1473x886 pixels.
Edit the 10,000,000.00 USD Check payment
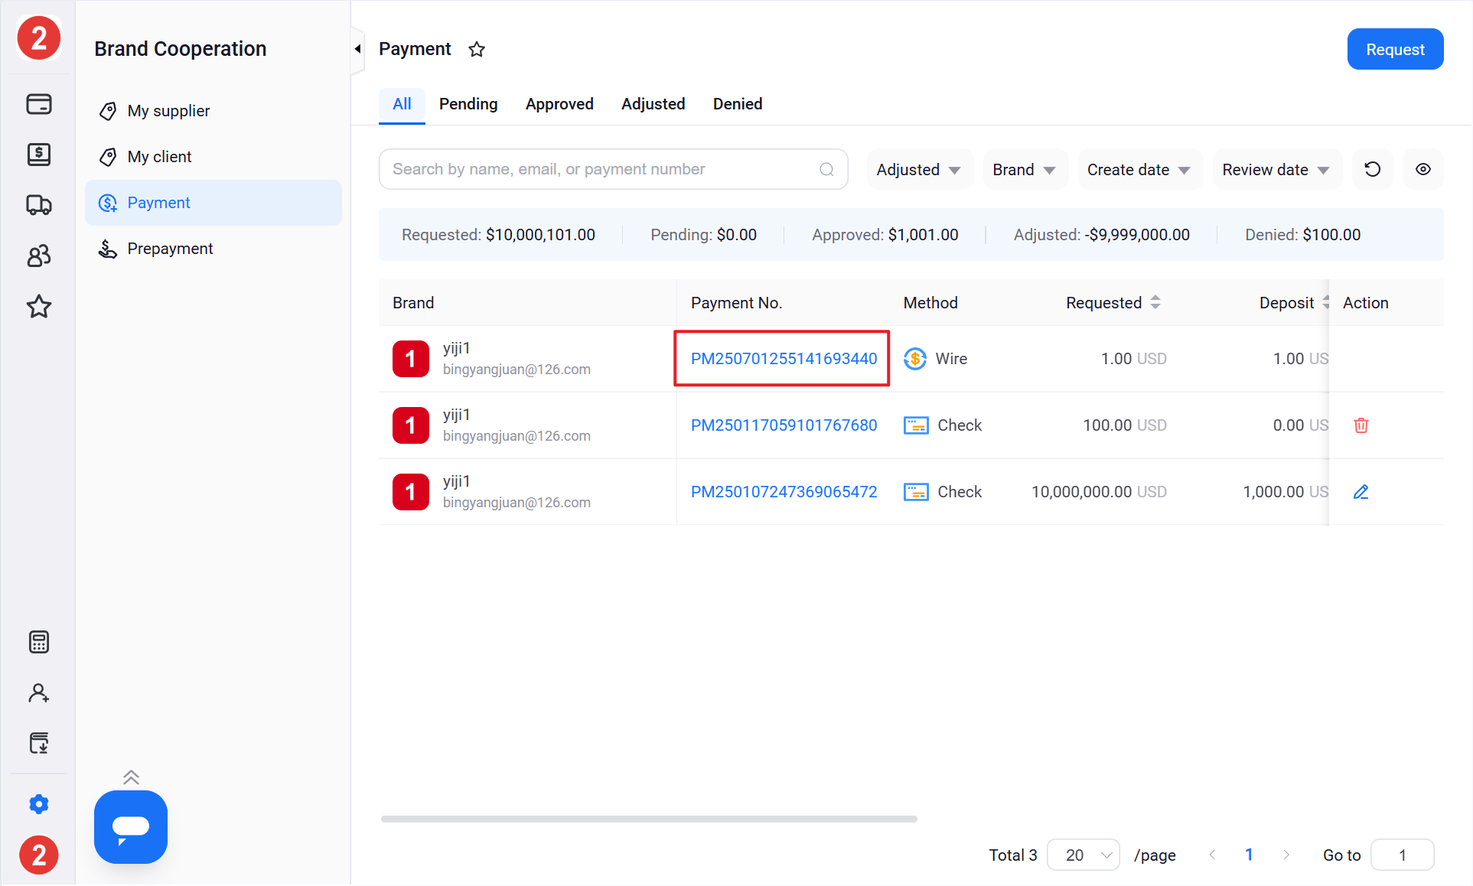(1361, 492)
